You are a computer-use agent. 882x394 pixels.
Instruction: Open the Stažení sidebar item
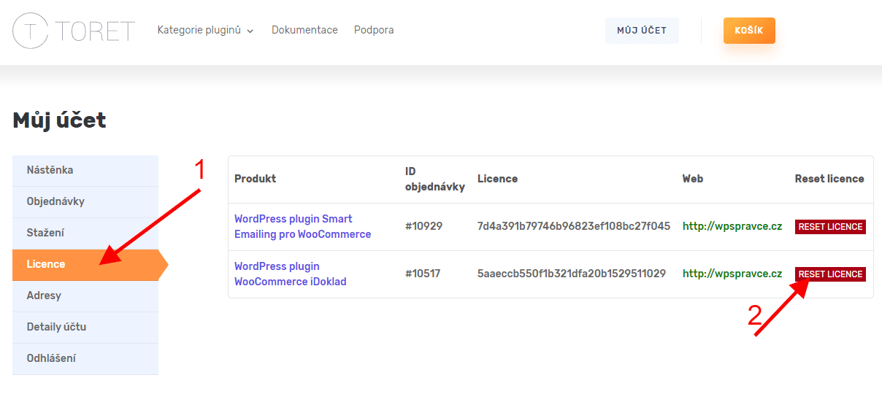pos(85,233)
